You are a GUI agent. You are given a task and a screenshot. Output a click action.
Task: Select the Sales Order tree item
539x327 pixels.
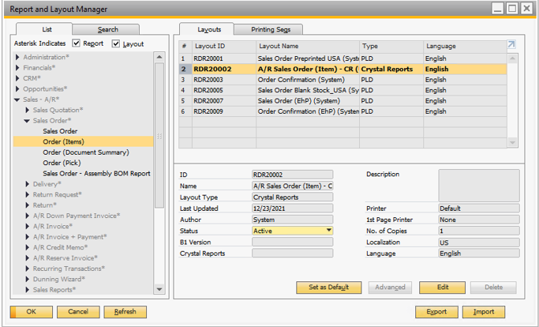click(60, 131)
